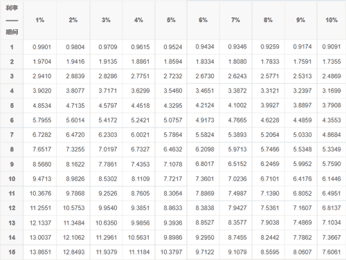Select cell value 2.8839
This screenshot has width=346, height=260.
75,76
